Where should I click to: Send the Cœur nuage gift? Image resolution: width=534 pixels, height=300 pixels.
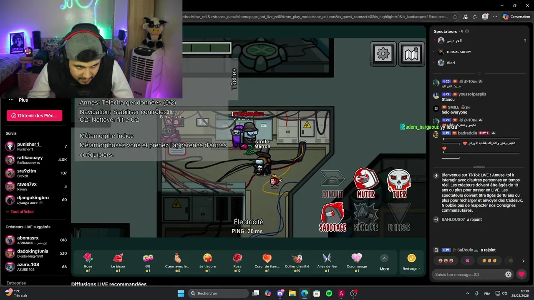357,262
